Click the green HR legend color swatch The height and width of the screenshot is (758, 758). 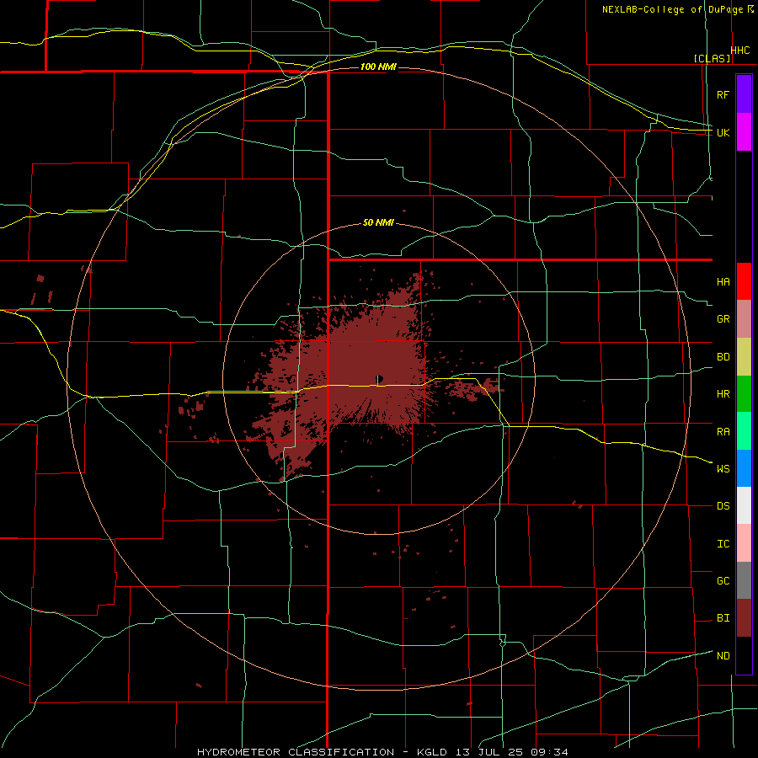pos(744,394)
